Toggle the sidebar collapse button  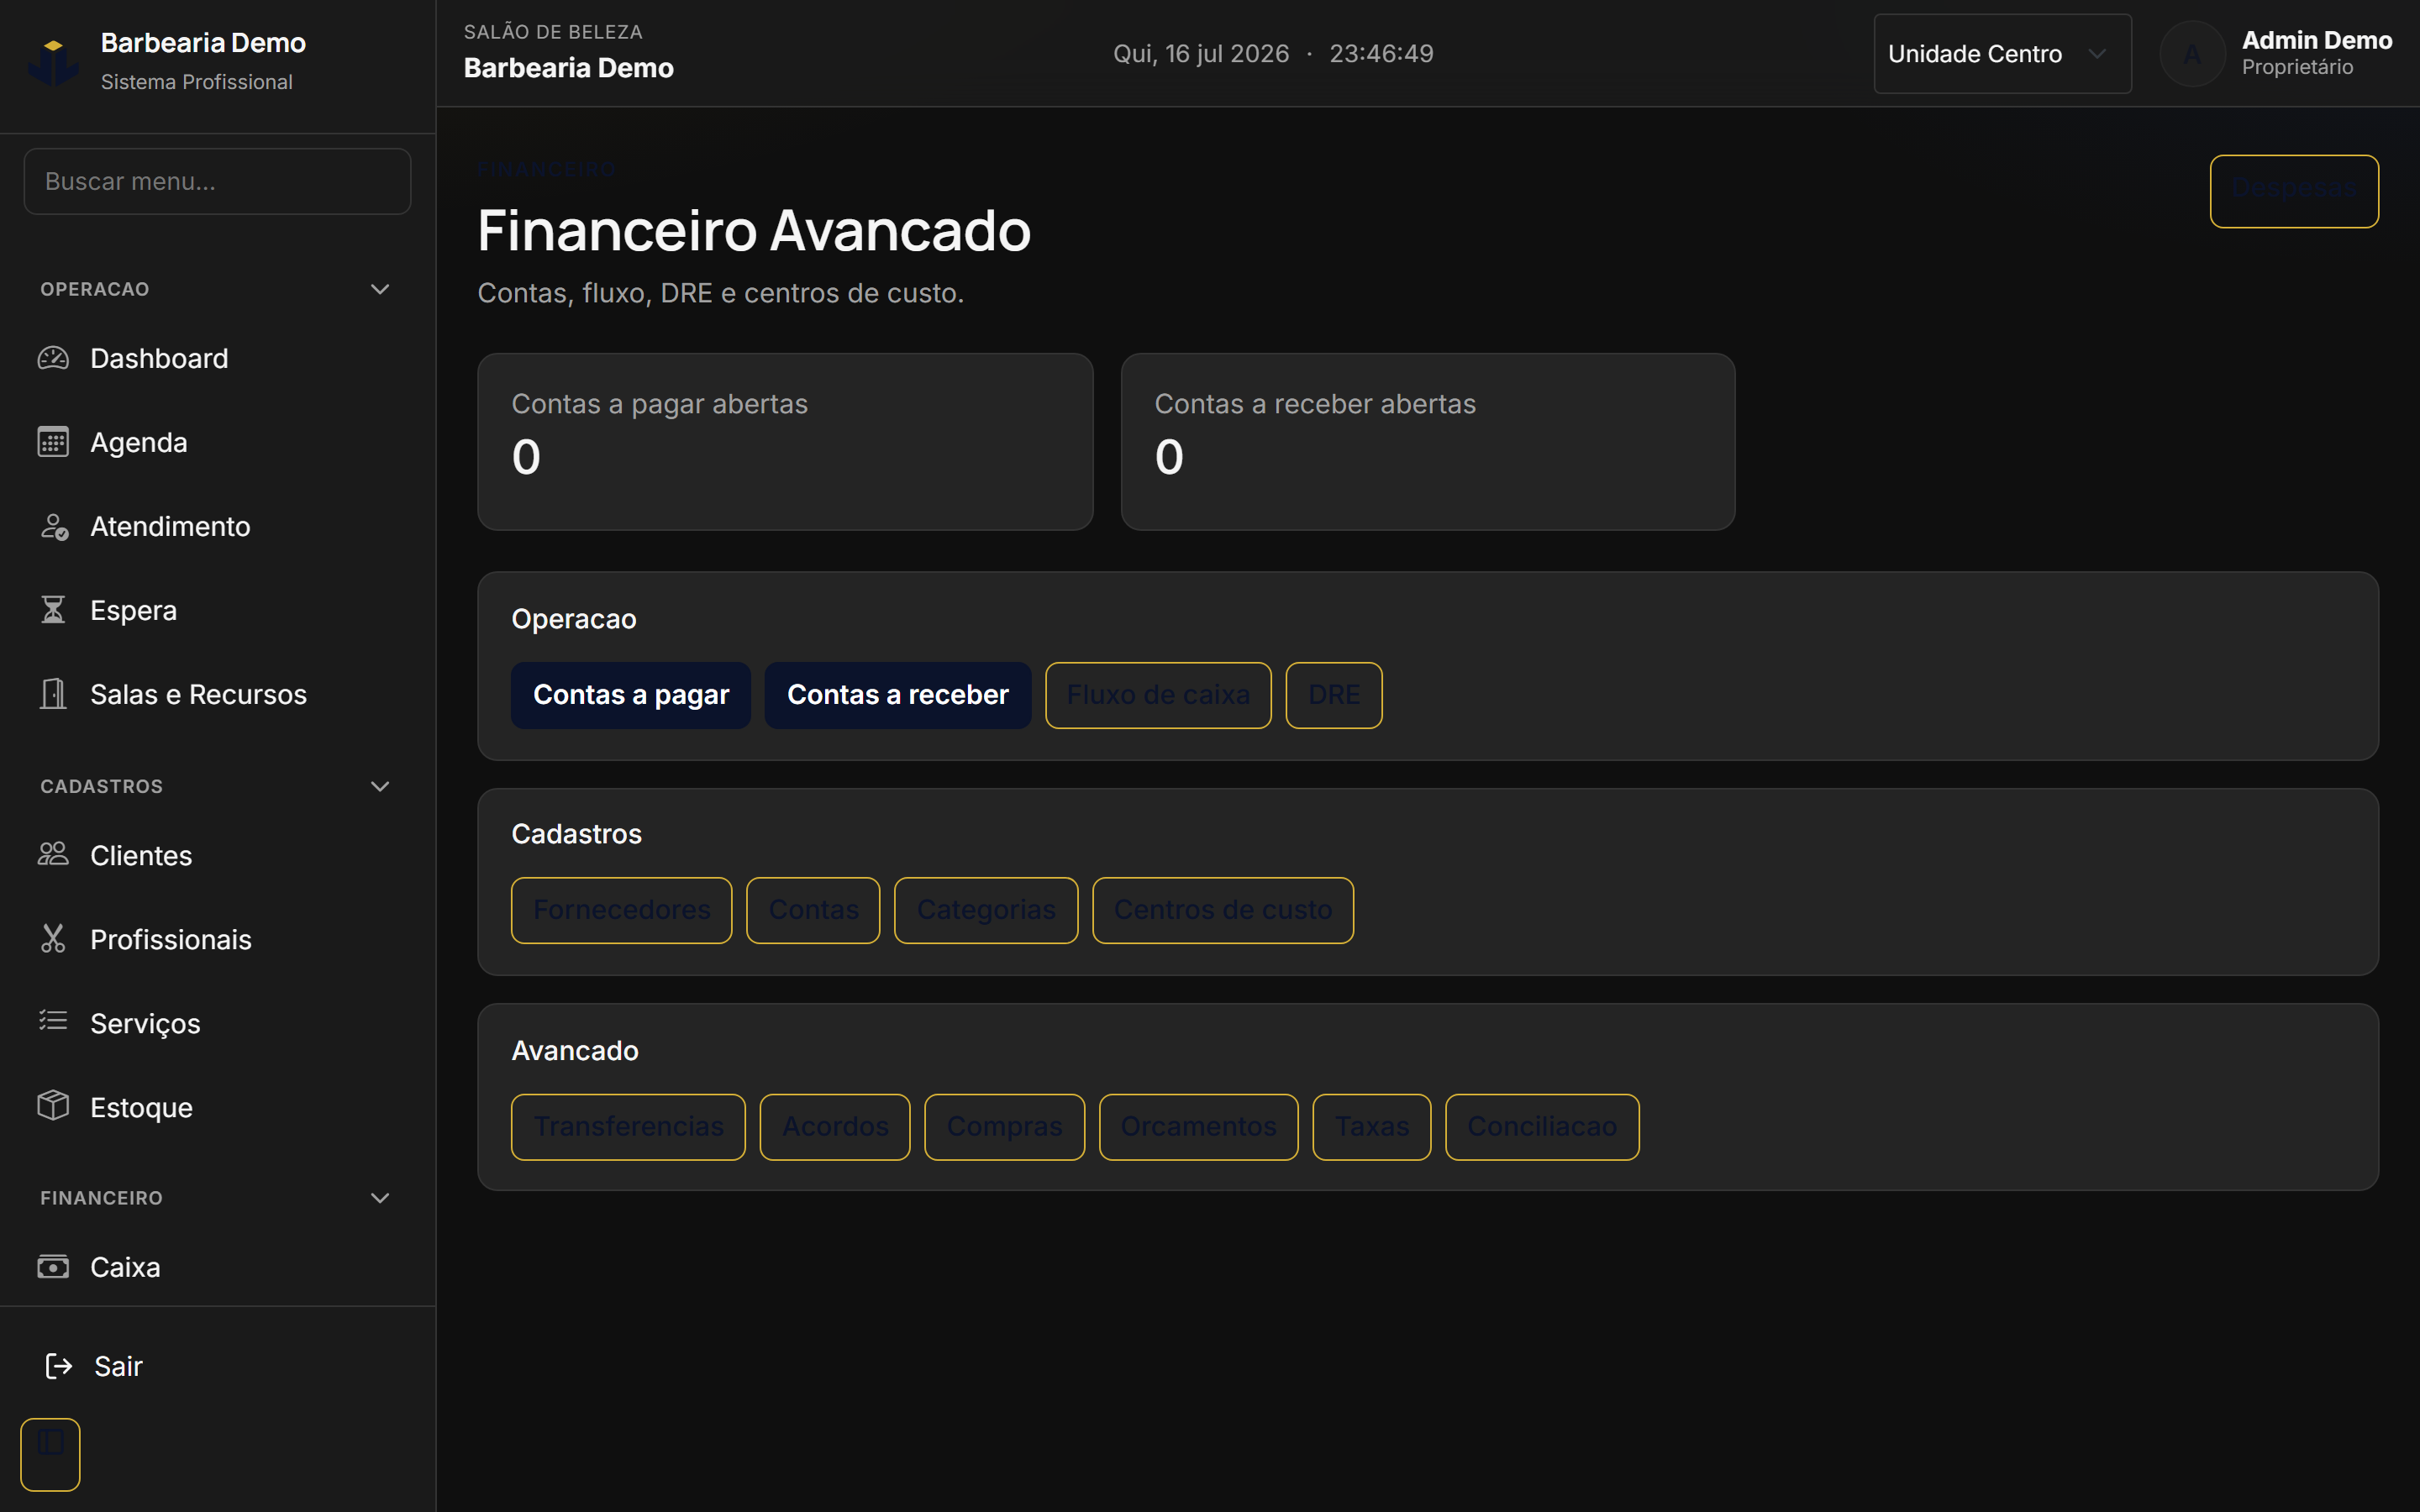pyautogui.click(x=50, y=1455)
